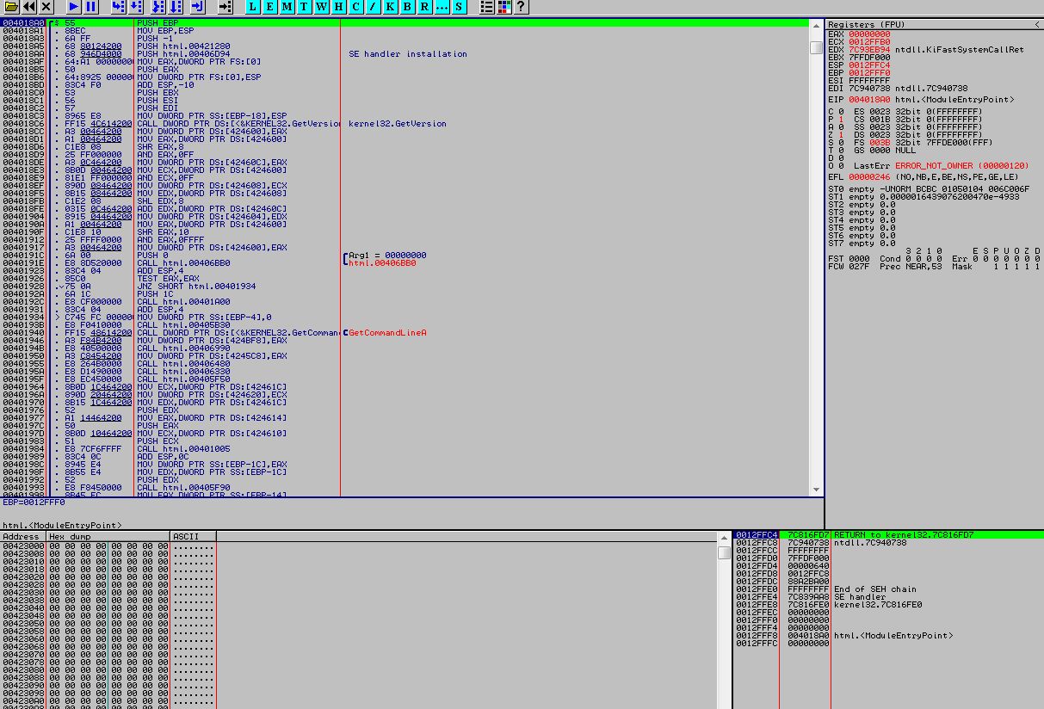Viewport: 1044px width, 709px height.
Task: Open the Call stack window (K button)
Action: (391, 7)
